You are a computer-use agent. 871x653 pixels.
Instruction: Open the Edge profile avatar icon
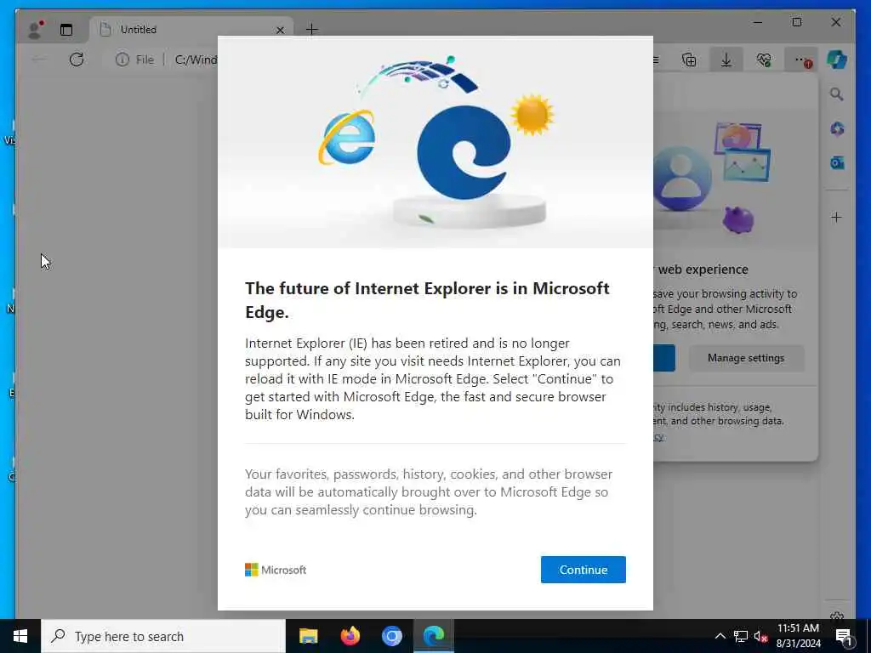pyautogui.click(x=36, y=30)
